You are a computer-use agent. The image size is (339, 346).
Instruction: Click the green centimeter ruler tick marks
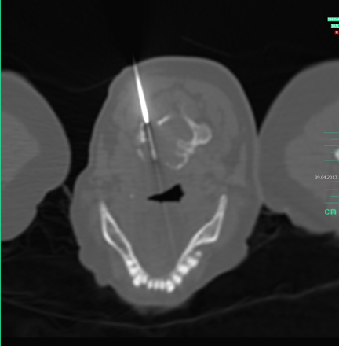point(331,167)
